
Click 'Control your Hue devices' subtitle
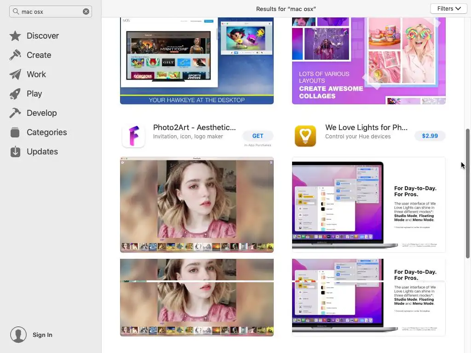[x=358, y=136]
